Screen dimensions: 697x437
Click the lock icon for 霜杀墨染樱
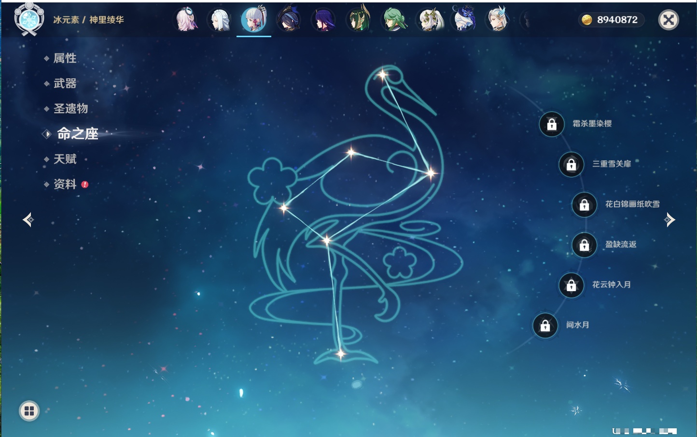point(552,124)
